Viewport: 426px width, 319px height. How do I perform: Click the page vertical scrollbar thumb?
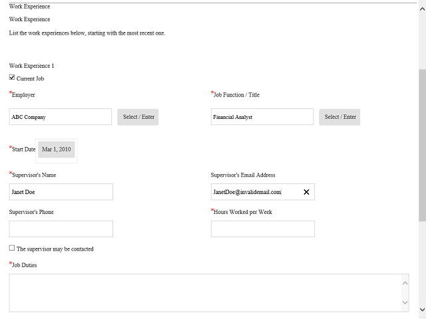tap(422, 145)
